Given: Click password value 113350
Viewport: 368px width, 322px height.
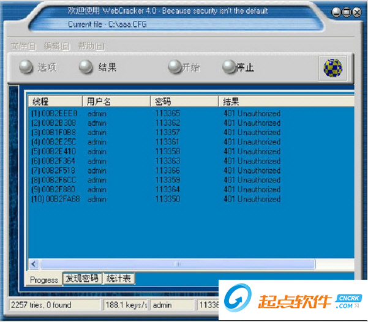Looking at the screenshot, I should pos(168,199).
